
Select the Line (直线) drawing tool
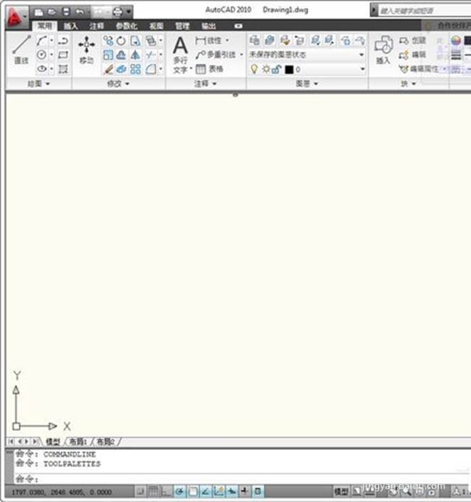click(x=21, y=50)
